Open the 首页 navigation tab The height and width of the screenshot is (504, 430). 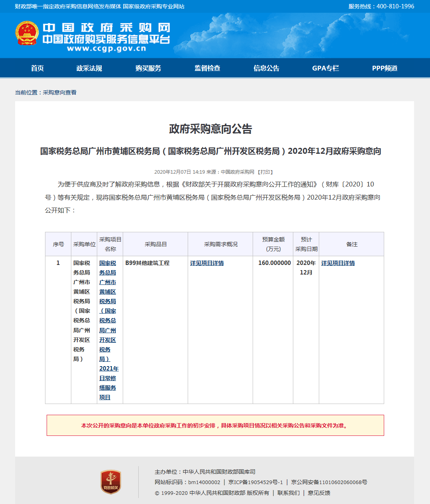37,68
